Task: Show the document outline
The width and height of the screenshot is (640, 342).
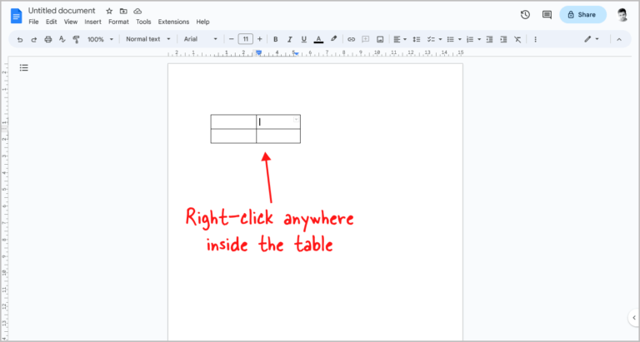Action: pyautogui.click(x=24, y=67)
